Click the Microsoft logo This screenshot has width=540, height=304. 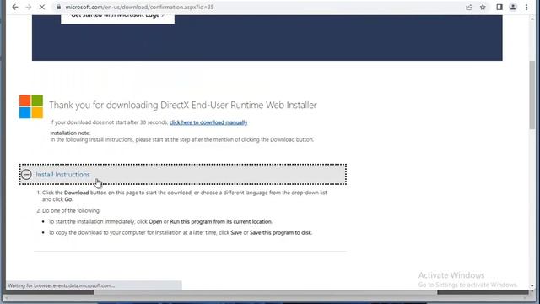point(31,106)
